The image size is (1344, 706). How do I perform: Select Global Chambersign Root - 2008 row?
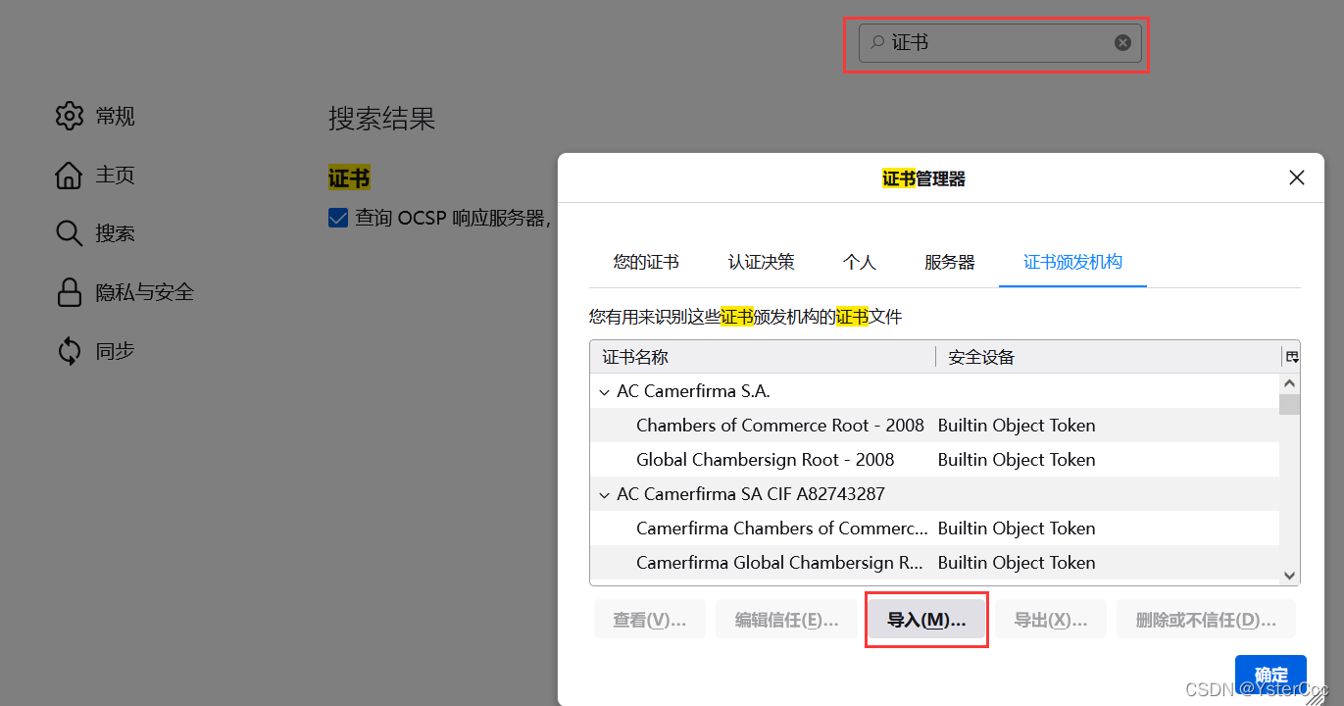(x=934, y=460)
